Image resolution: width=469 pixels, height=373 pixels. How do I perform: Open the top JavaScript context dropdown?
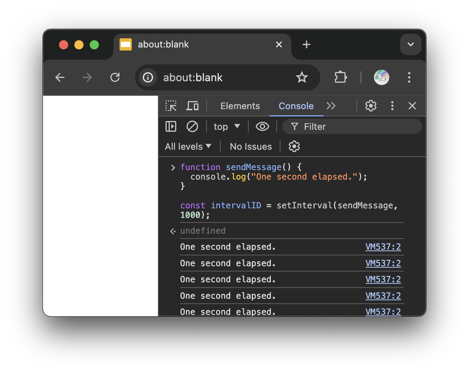[227, 126]
